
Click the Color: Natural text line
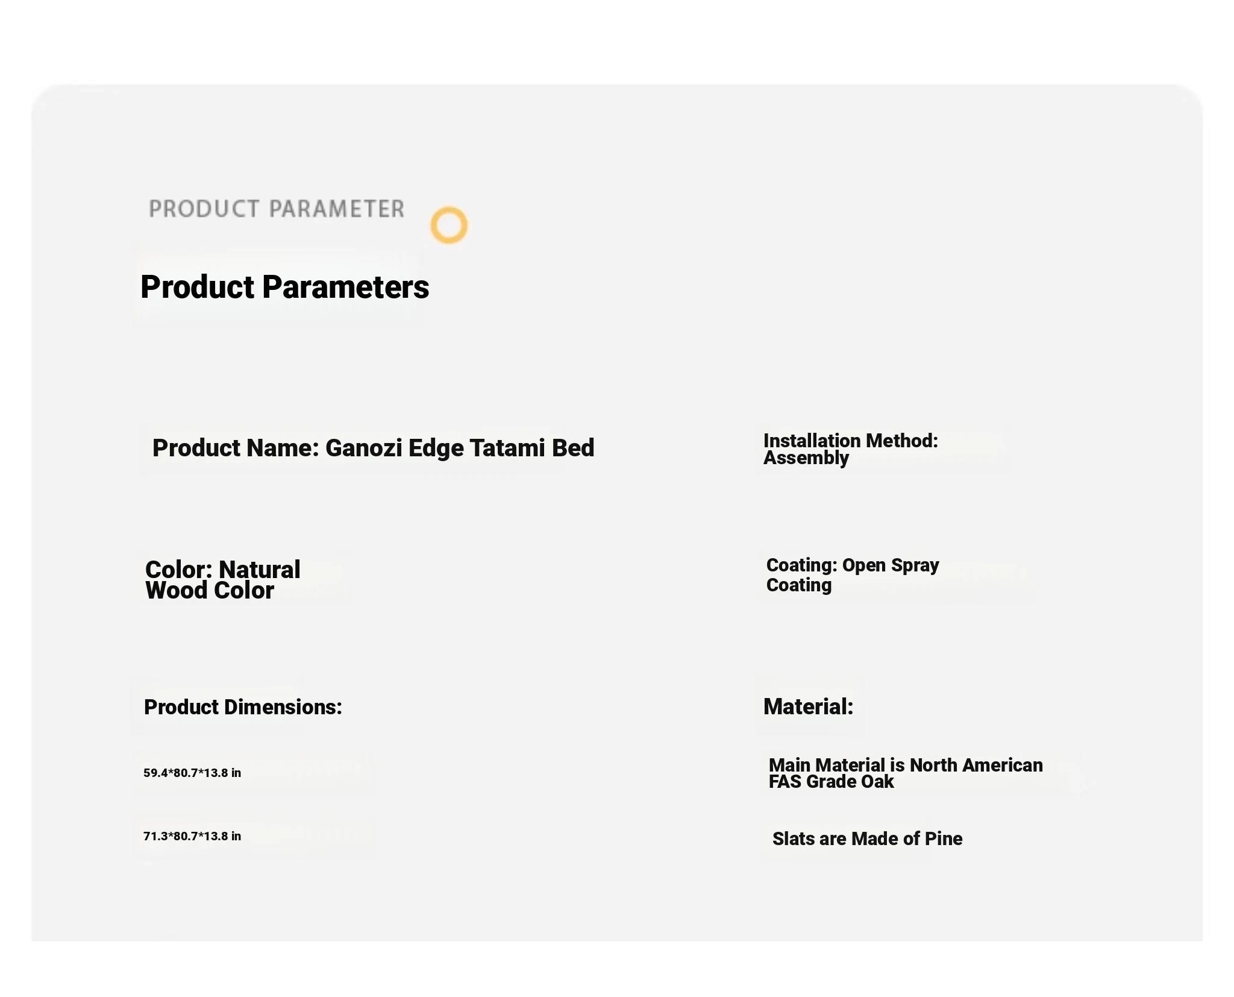click(222, 569)
